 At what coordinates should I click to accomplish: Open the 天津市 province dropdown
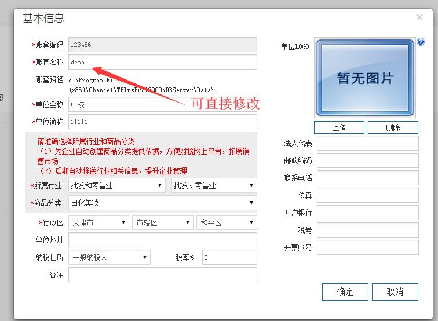click(98, 222)
